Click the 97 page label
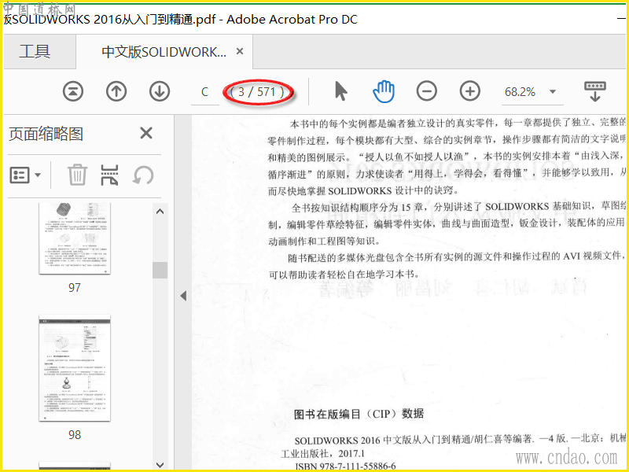 tap(74, 288)
